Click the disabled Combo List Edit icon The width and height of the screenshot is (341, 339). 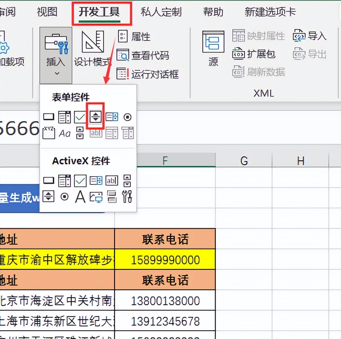(112, 133)
